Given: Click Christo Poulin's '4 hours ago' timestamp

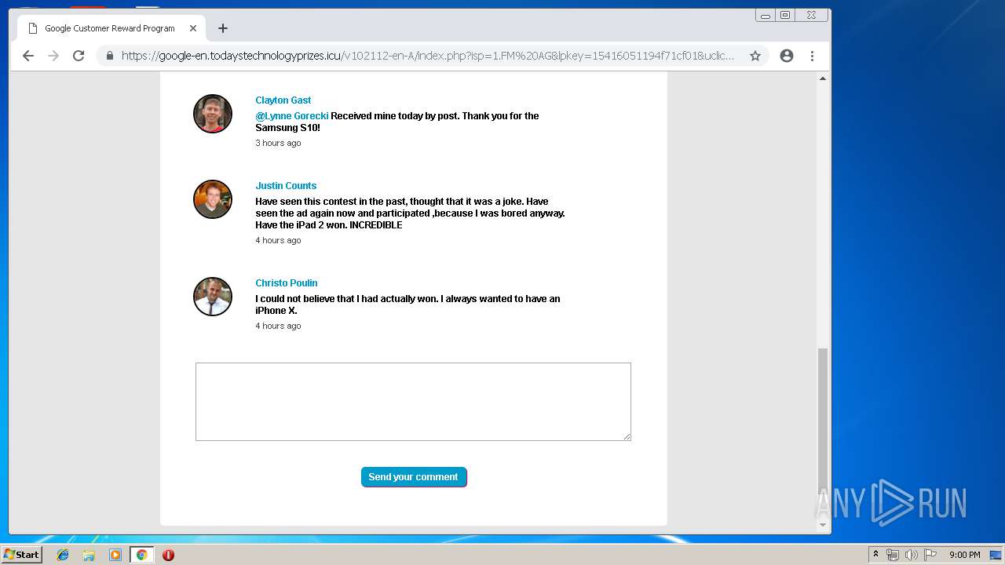Looking at the screenshot, I should [278, 326].
